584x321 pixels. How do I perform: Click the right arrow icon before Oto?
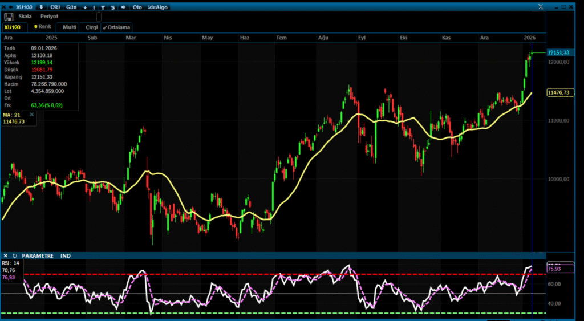point(123,7)
